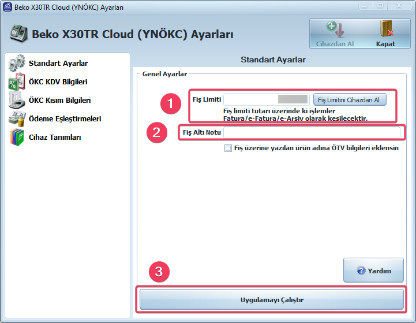Click the red number 2 marker
Screen dimensions: 416x323
point(155,132)
